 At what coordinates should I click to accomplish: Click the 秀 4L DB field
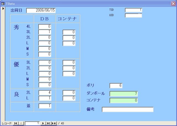point(45,27)
